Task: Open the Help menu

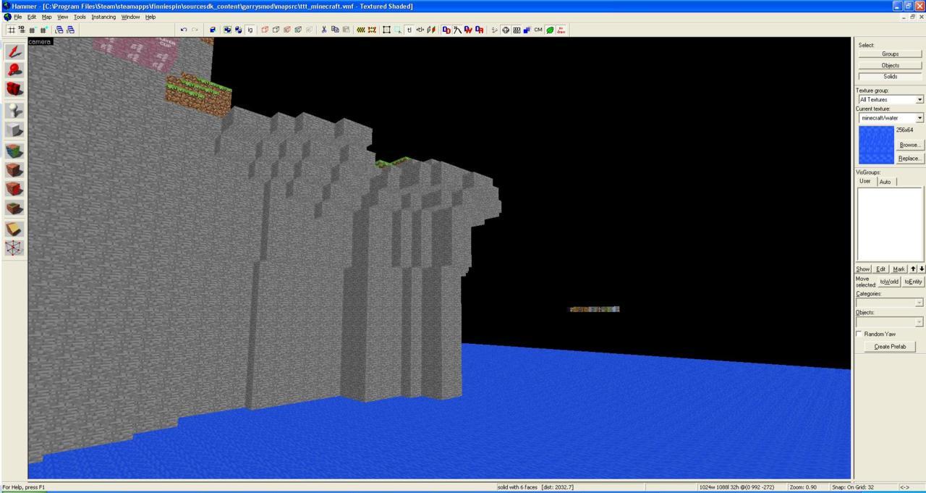Action: tap(150, 17)
